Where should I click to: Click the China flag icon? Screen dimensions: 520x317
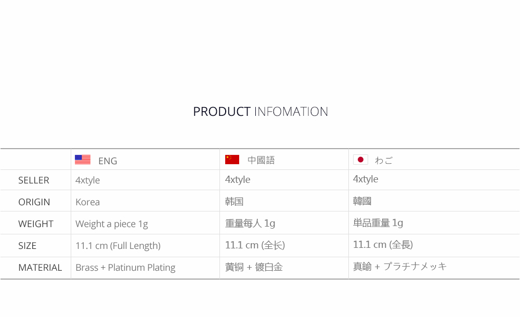(x=232, y=160)
